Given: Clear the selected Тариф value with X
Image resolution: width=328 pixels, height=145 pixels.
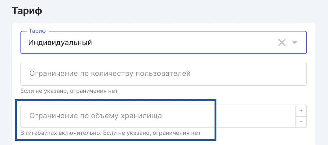Looking at the screenshot, I should [x=282, y=43].
